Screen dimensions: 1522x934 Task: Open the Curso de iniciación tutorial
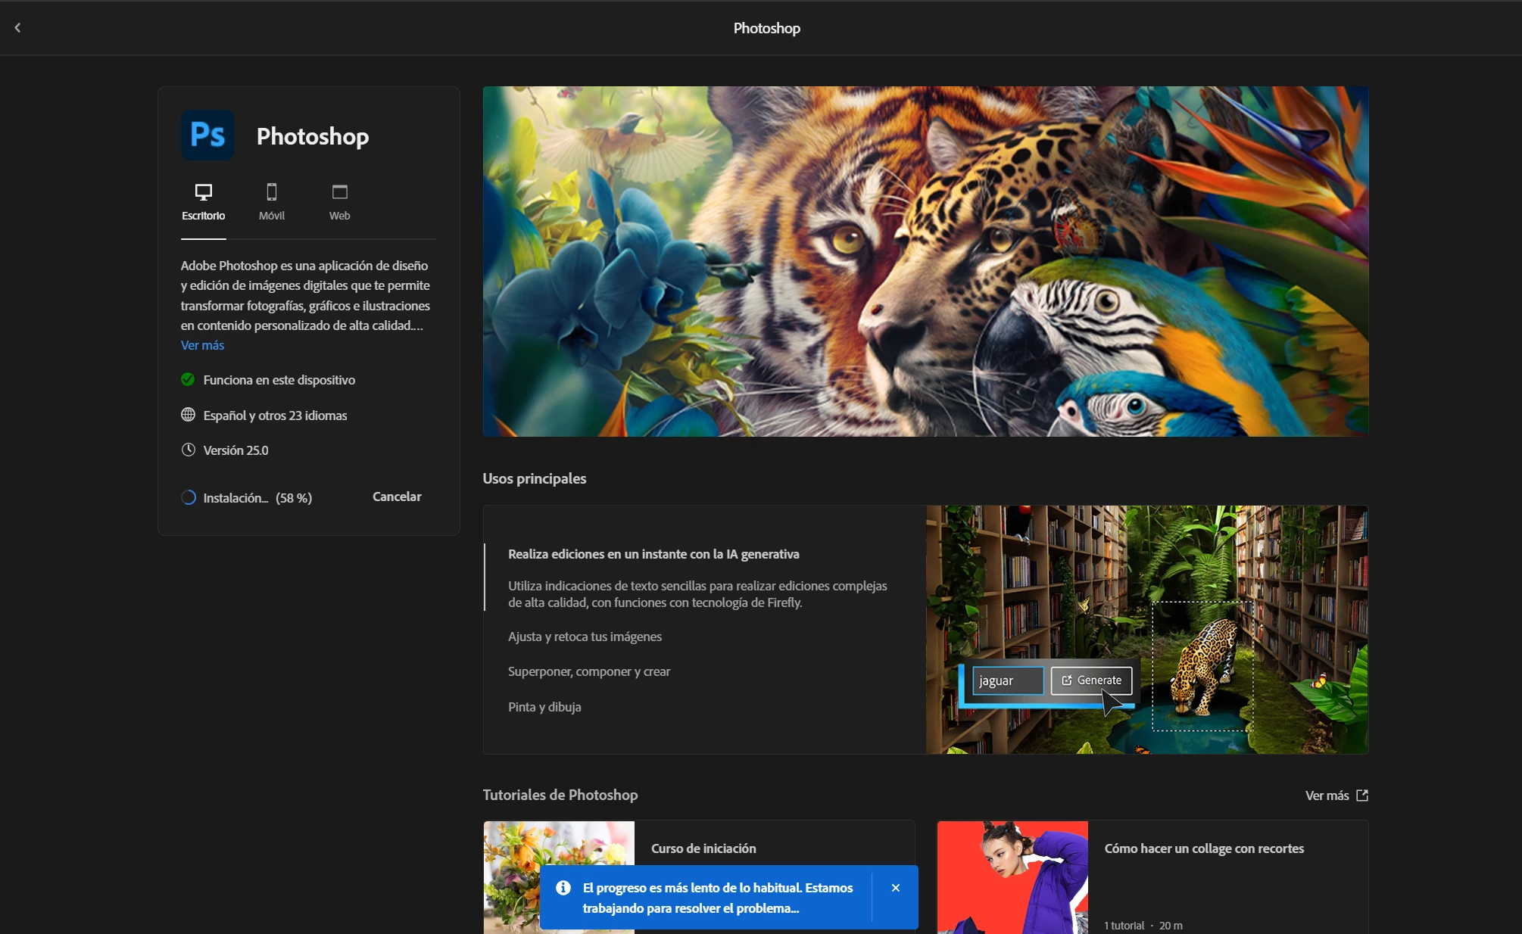[703, 848]
